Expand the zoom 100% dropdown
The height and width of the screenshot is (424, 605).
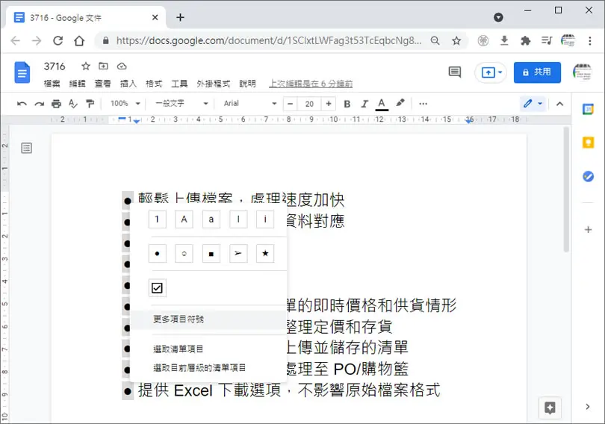click(125, 103)
